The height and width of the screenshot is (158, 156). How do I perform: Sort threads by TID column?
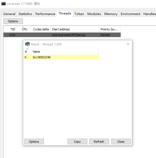click(10, 29)
